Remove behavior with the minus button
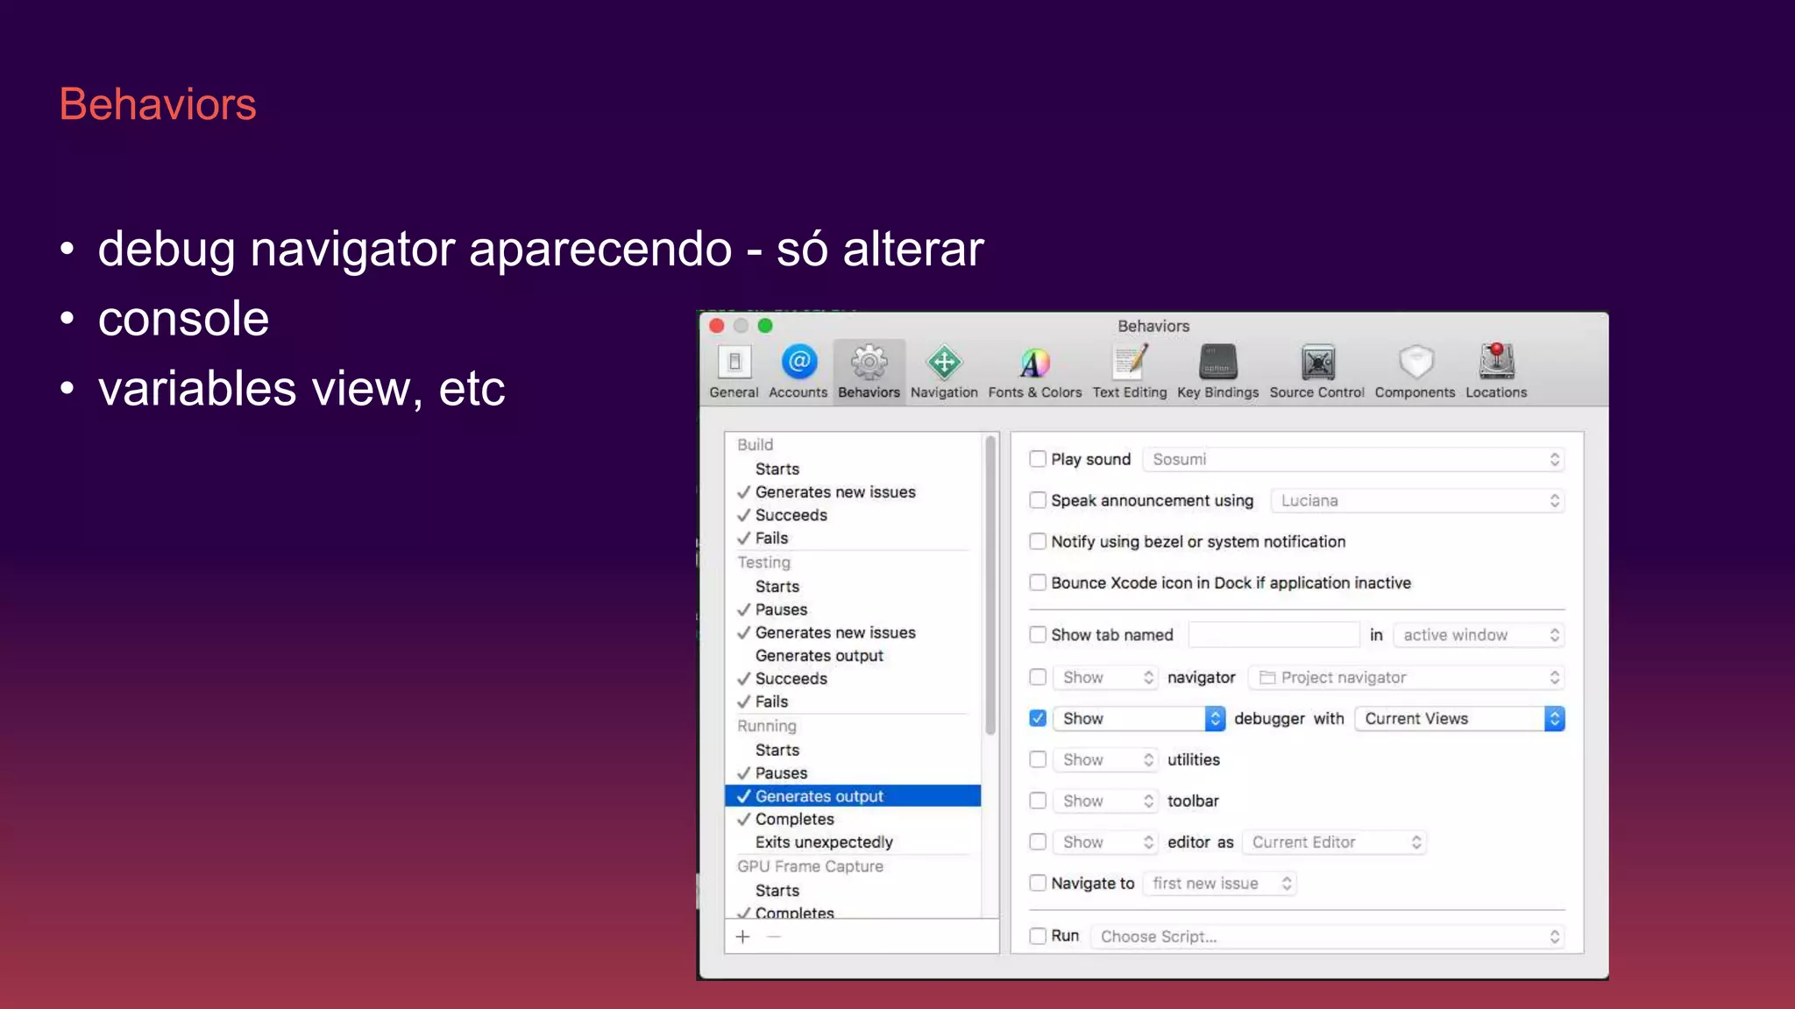This screenshot has width=1795, height=1009. (x=774, y=936)
